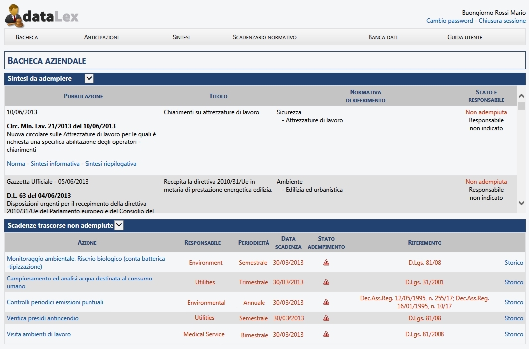Open the Bacheca menu

[27, 37]
